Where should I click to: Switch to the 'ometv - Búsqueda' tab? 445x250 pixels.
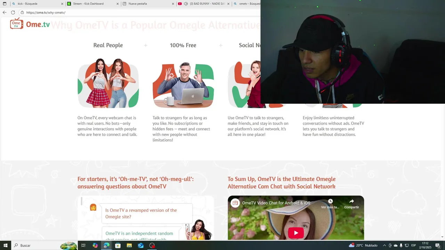click(x=246, y=4)
